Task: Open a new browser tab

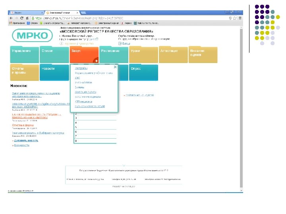Action: tap(83, 13)
